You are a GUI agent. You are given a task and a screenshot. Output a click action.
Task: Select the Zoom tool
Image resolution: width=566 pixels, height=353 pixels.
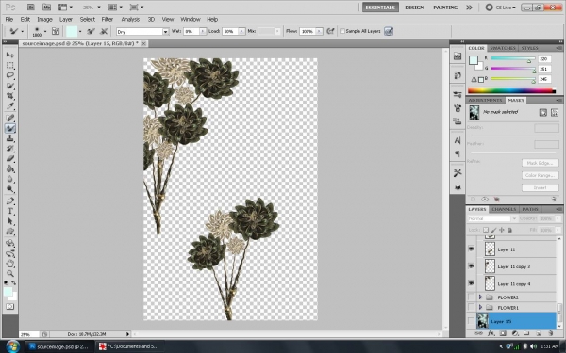click(10, 273)
